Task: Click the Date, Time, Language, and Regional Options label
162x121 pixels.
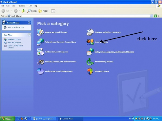Action: [114, 52]
